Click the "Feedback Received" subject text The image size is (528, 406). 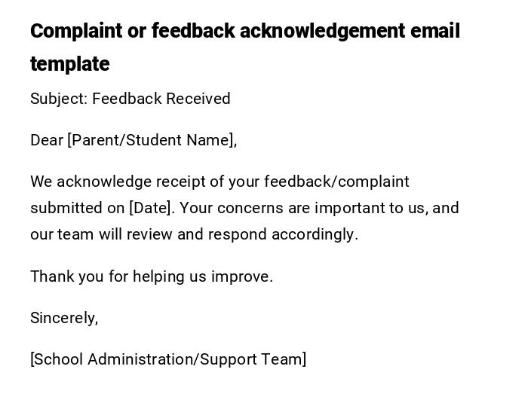pos(161,99)
